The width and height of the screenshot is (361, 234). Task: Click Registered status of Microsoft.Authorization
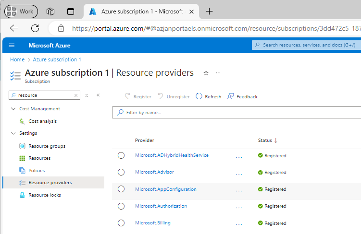272,206
